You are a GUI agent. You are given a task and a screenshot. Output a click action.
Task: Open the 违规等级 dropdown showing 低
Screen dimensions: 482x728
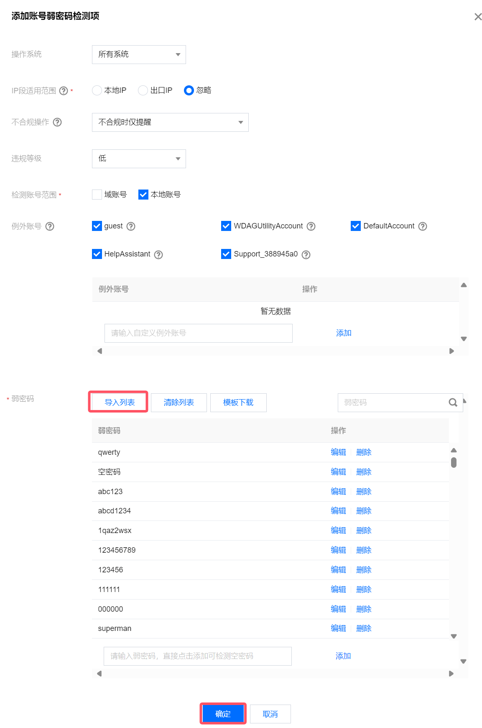tap(139, 159)
